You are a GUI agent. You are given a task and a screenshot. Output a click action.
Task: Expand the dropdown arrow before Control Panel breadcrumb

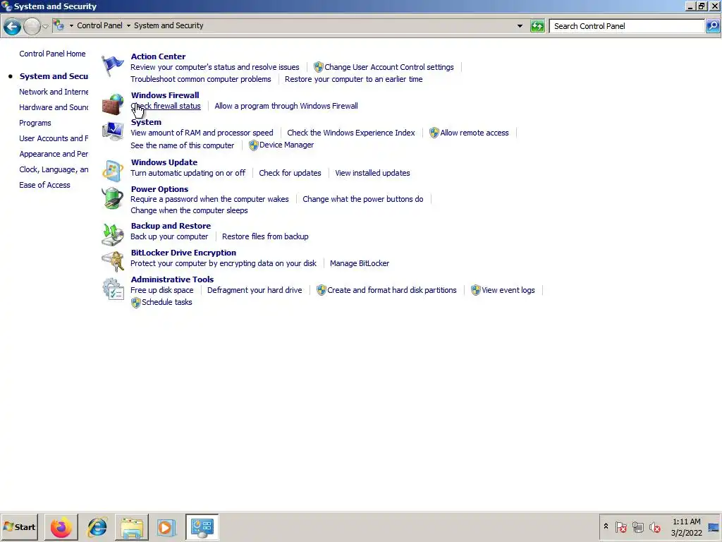[71, 26]
